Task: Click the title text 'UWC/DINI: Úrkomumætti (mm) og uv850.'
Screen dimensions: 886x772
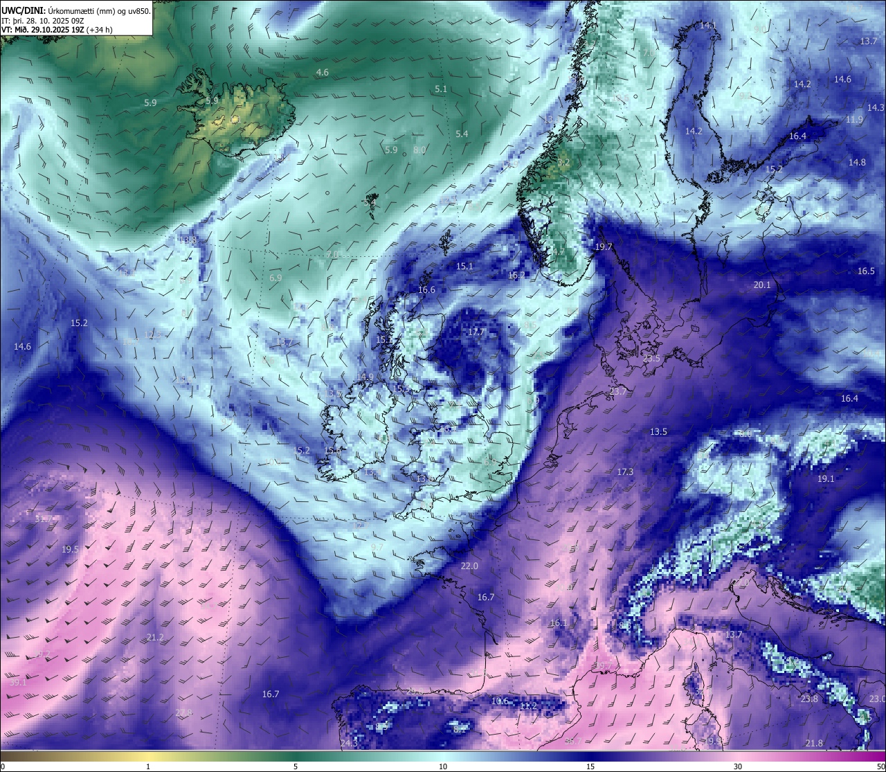Action: coord(76,10)
